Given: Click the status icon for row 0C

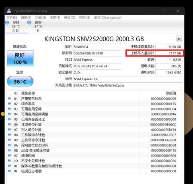Looking at the screenshot, I should tap(9, 155).
